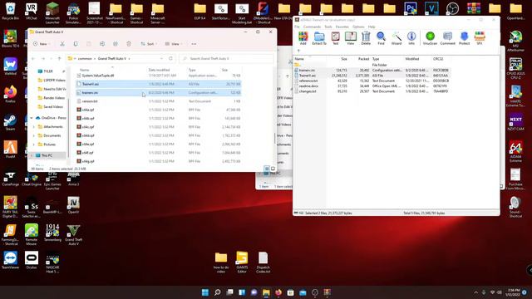
Task: Switch Explorer to details view layout icon
Action: point(267,169)
